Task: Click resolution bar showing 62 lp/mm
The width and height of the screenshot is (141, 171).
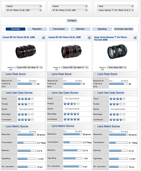Action: [119, 135]
